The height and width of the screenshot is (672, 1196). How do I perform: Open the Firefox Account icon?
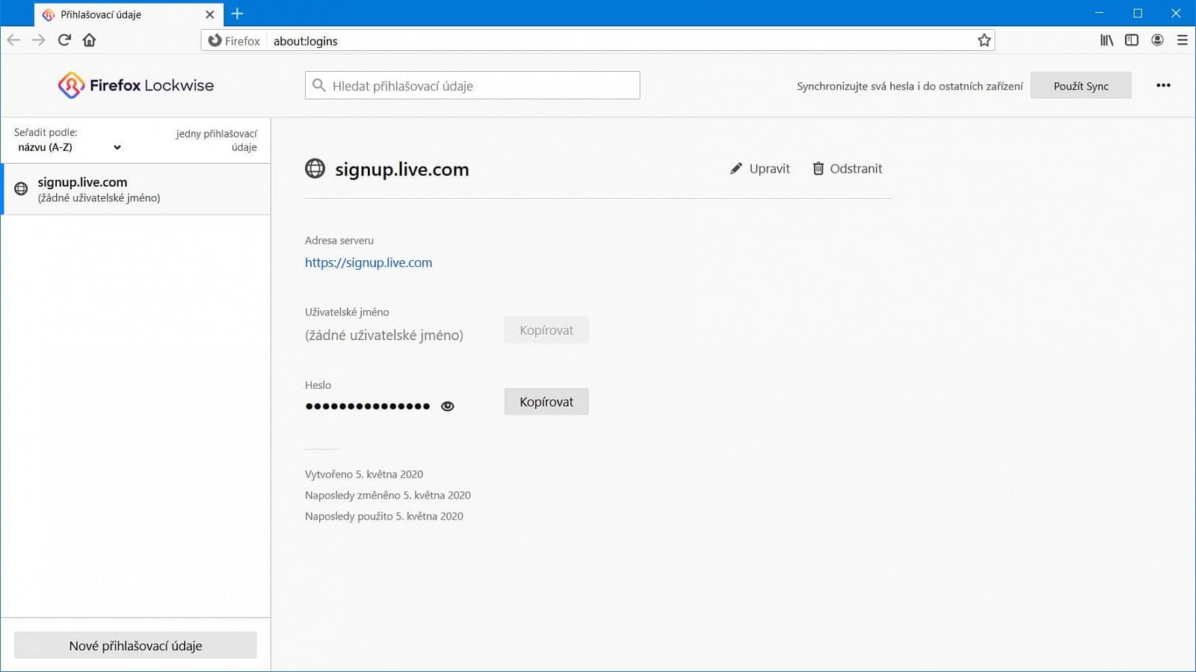[1157, 40]
